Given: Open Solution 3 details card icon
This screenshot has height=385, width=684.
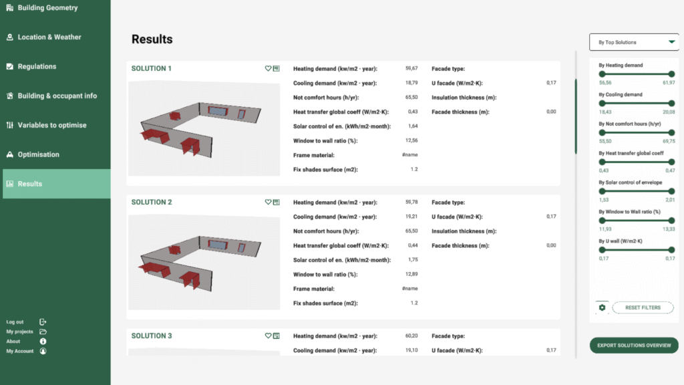Looking at the screenshot, I should [276, 336].
